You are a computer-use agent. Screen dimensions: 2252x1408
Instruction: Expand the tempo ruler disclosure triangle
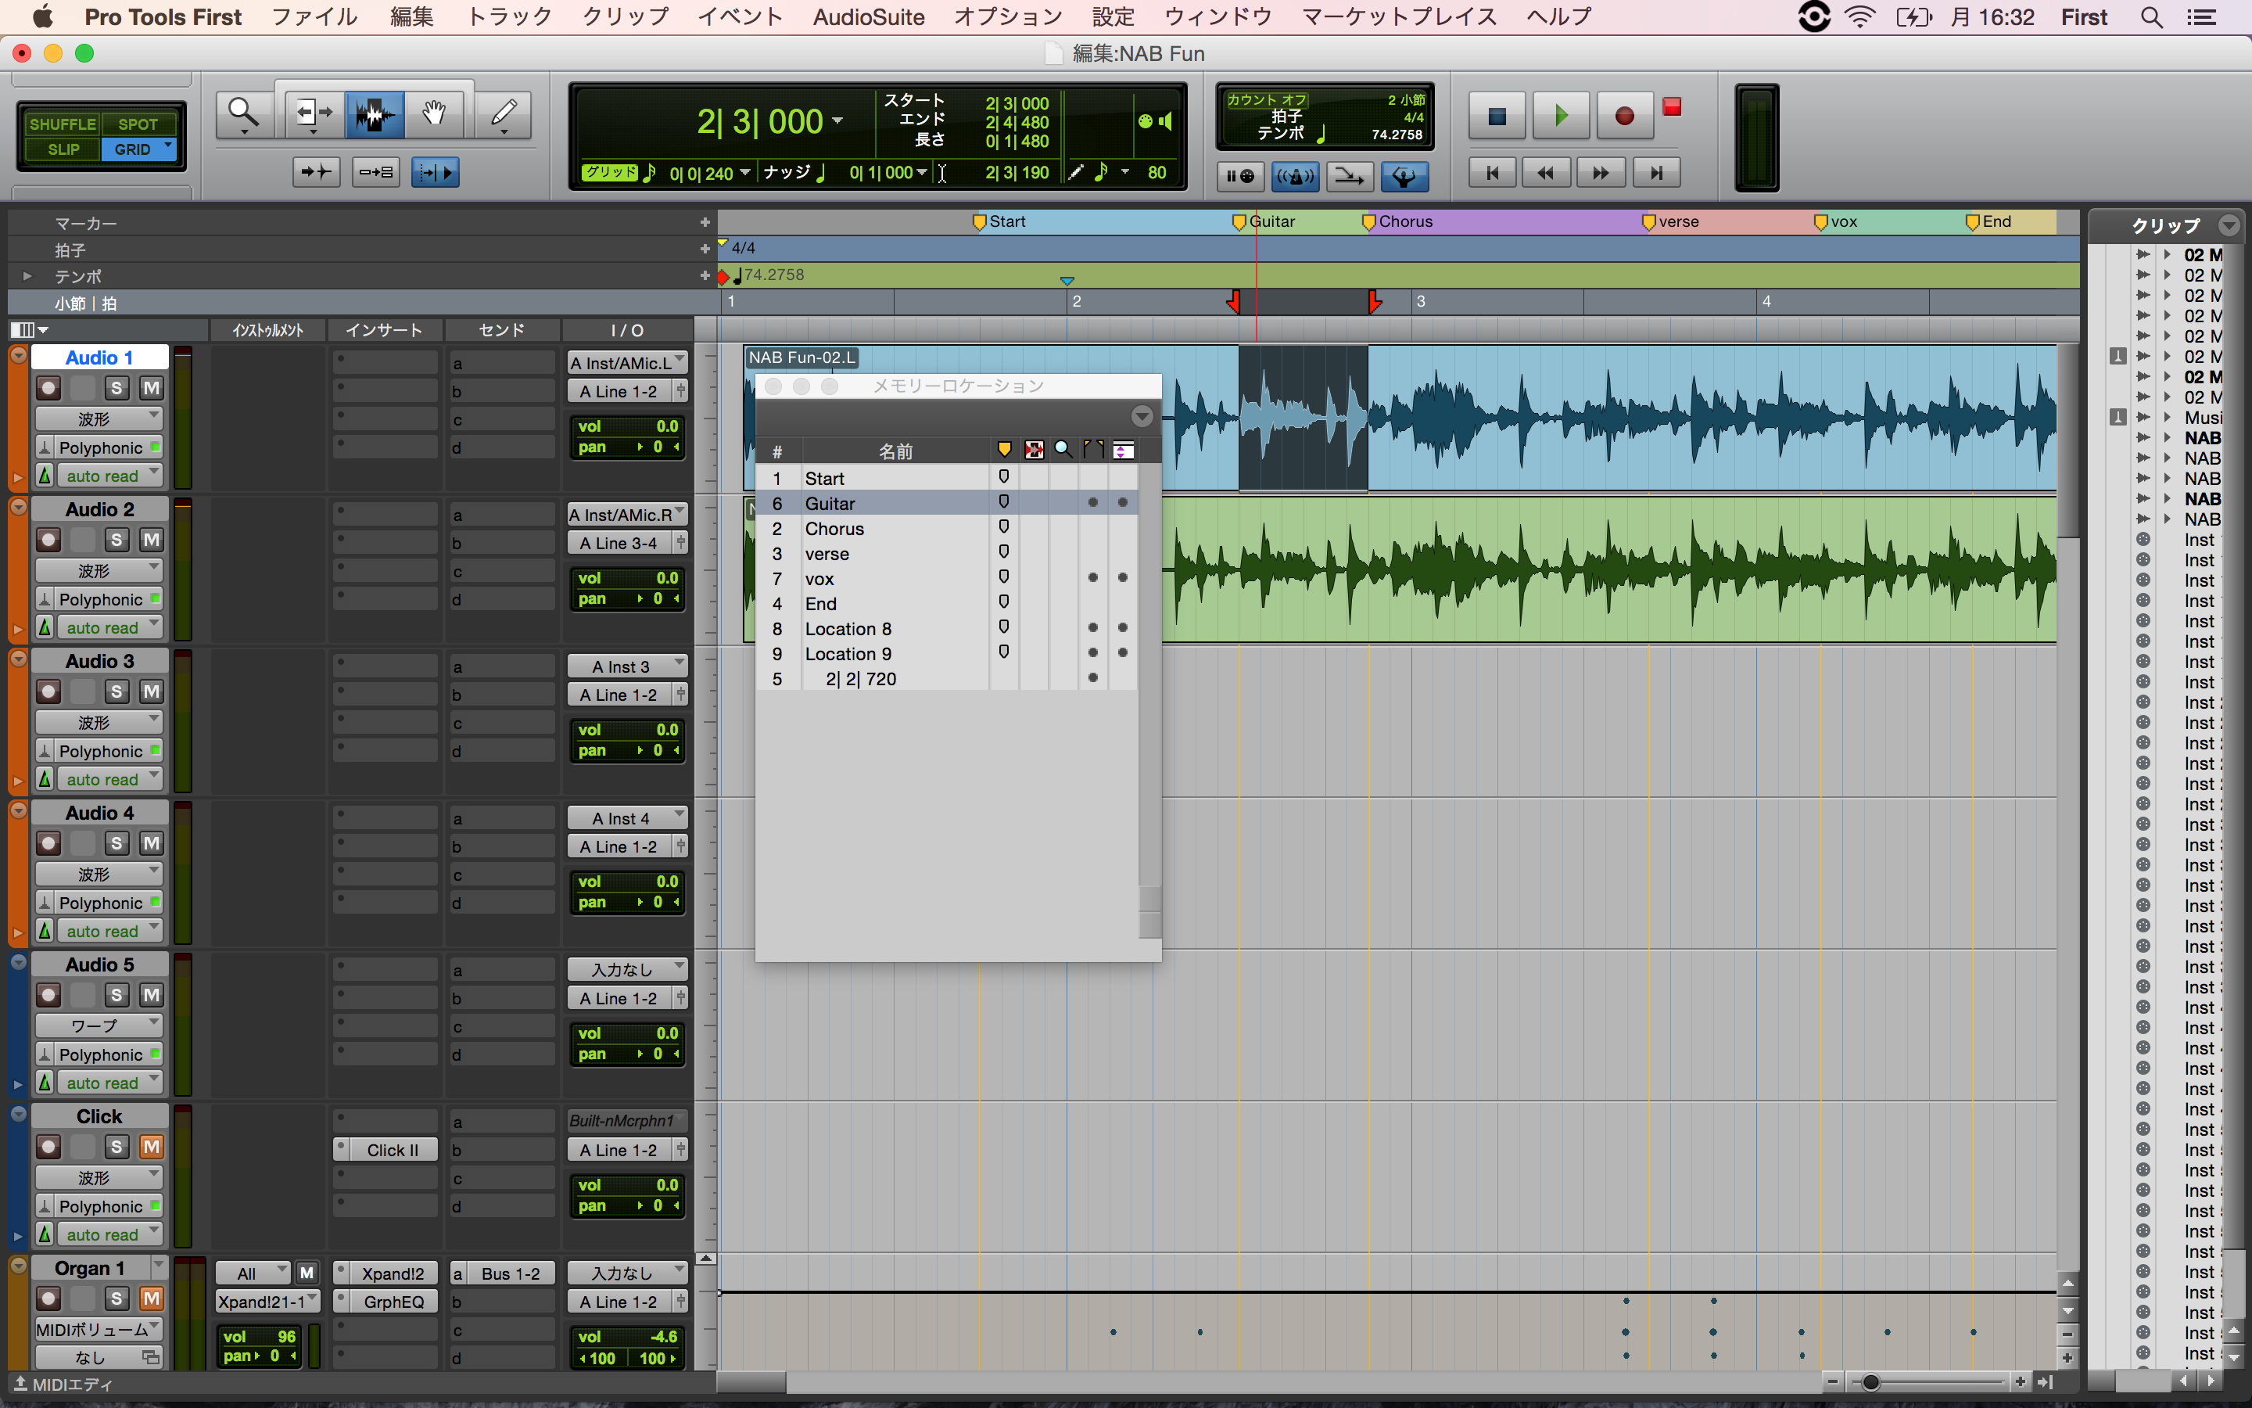pos(27,277)
